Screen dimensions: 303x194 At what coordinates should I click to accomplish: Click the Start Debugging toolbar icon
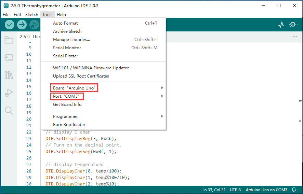click(x=34, y=25)
